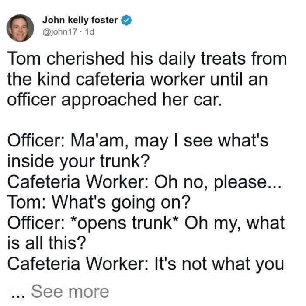The height and width of the screenshot is (306, 306).
Task: Click the line is all this?
Action: [46, 243]
